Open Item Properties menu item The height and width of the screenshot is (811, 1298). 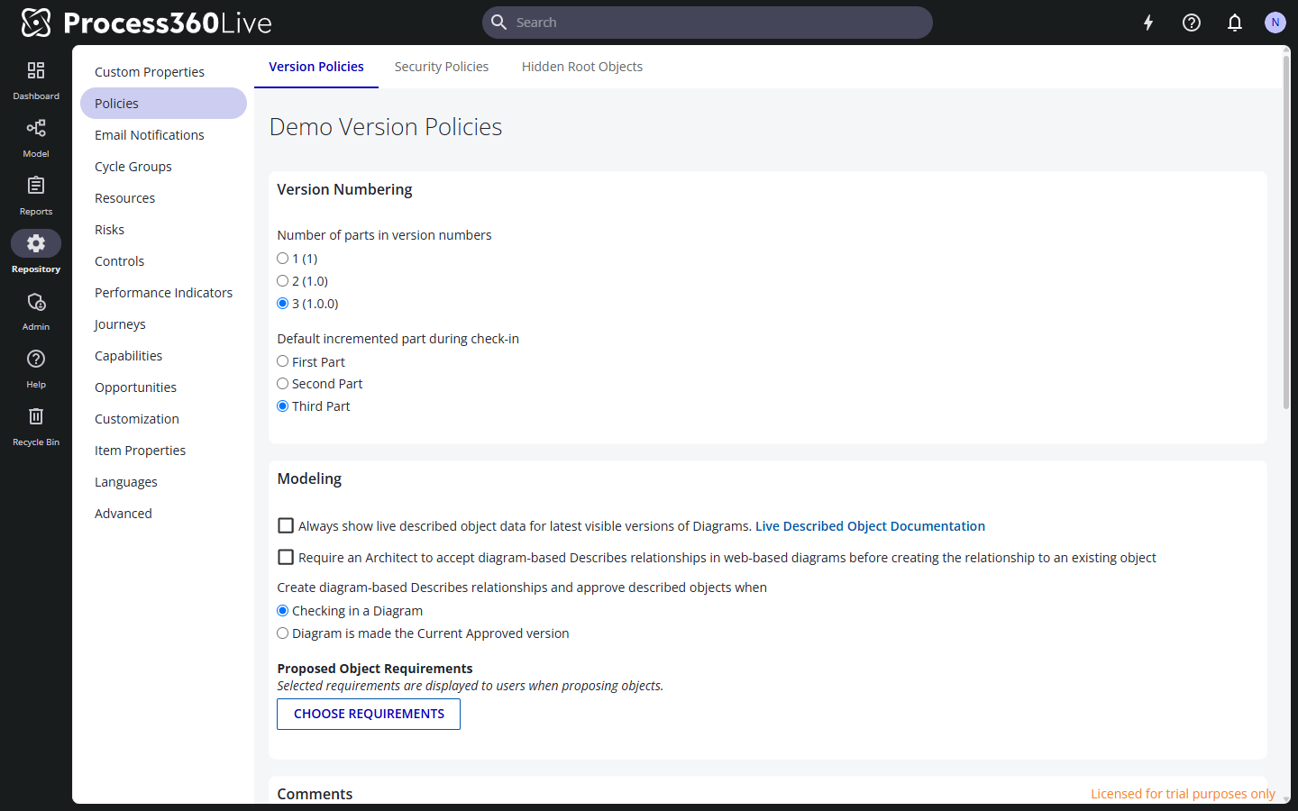(163, 451)
